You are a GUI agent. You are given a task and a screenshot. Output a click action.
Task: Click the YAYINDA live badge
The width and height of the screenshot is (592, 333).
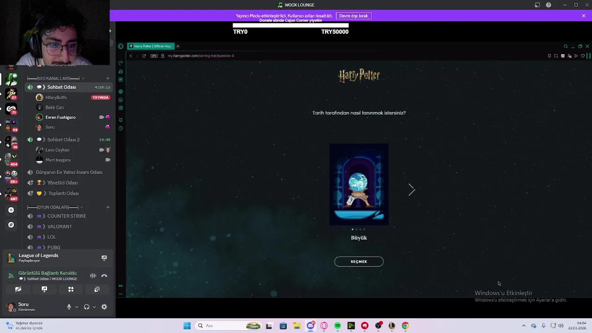[100, 98]
